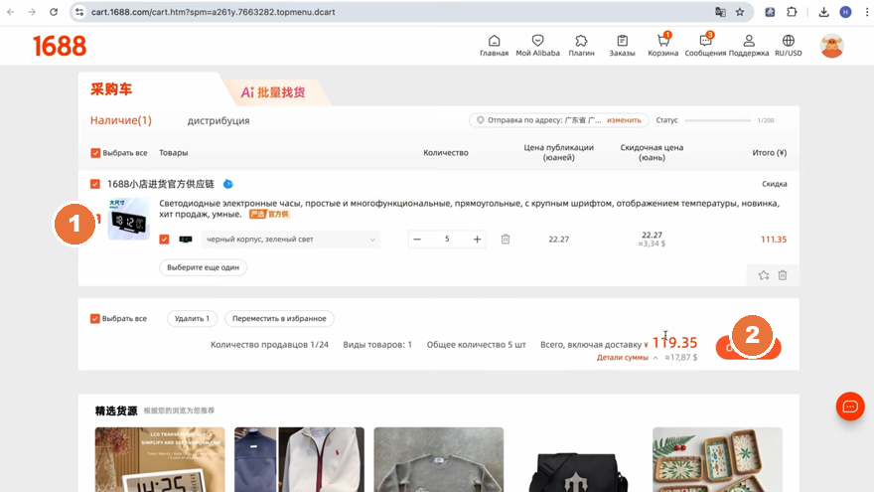Open Мой Alibaba heart icon
Screen dimensions: 874x492
click(537, 46)
